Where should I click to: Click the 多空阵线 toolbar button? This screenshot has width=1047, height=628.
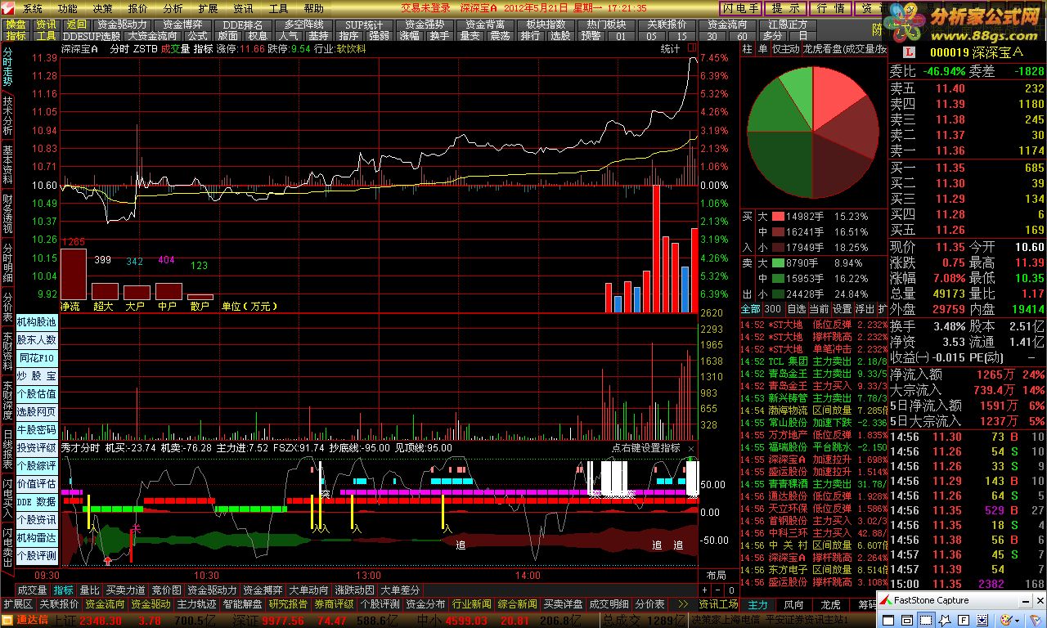[x=303, y=25]
